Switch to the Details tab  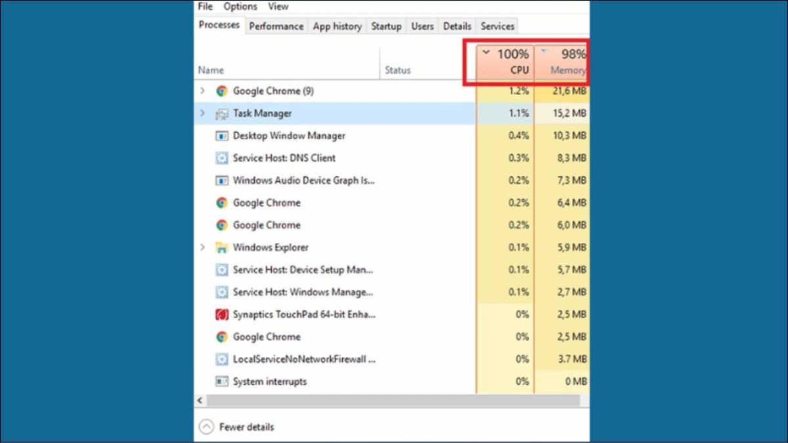(457, 26)
